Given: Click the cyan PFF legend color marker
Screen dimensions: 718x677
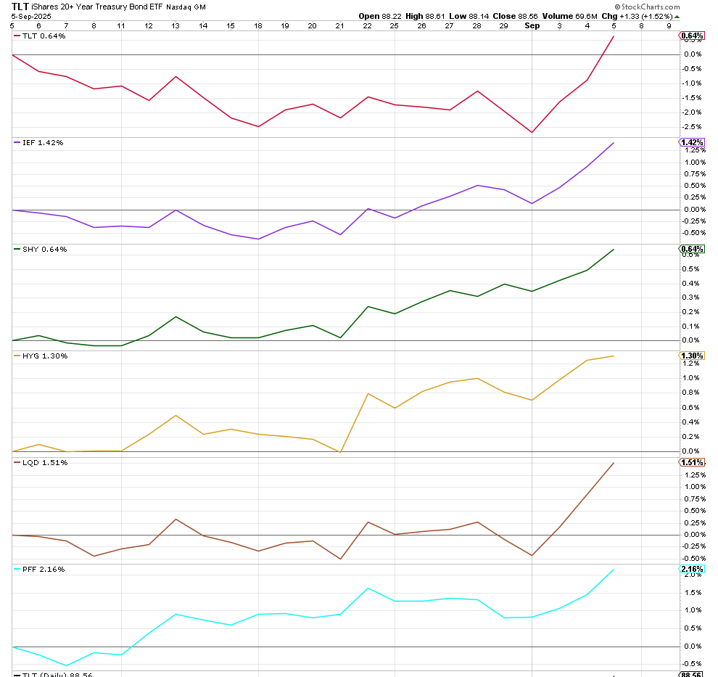Looking at the screenshot, I should point(17,569).
